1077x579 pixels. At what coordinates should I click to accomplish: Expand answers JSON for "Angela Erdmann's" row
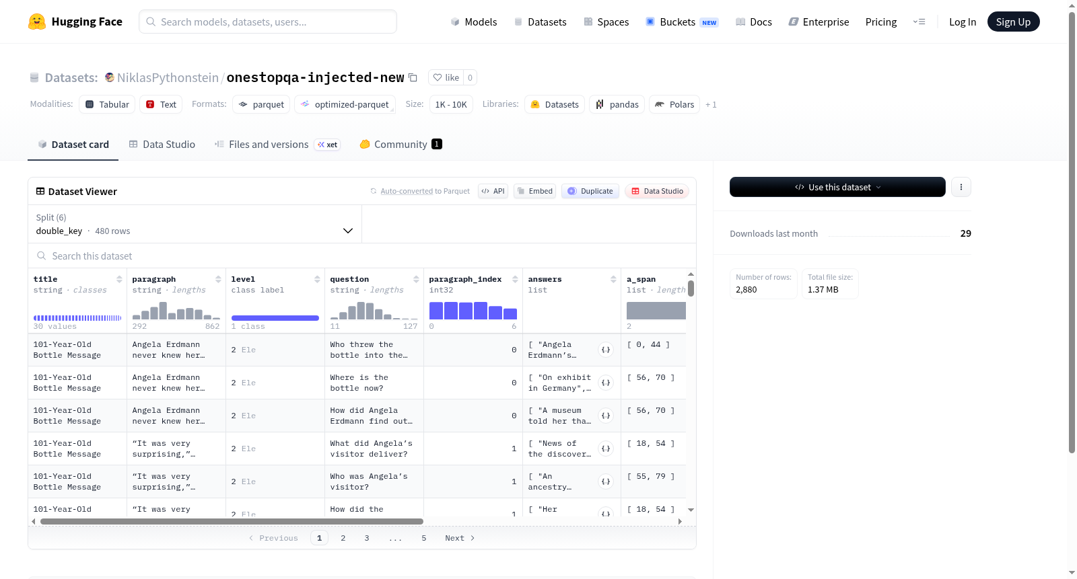(606, 350)
